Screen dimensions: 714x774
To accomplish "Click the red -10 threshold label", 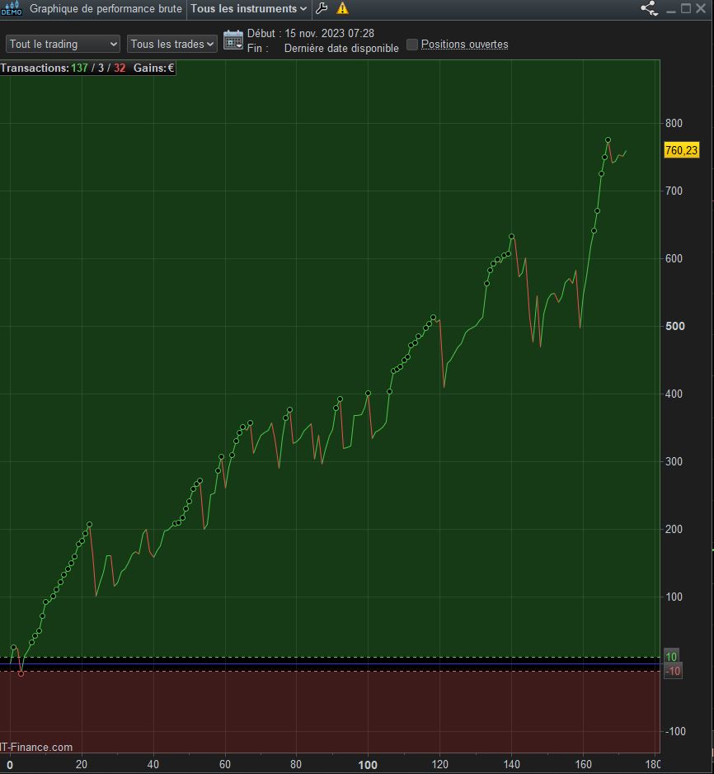I will (673, 672).
